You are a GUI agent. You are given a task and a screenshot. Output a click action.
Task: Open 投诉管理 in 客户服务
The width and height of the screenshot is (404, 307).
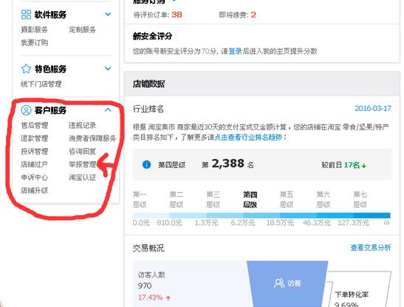34,151
